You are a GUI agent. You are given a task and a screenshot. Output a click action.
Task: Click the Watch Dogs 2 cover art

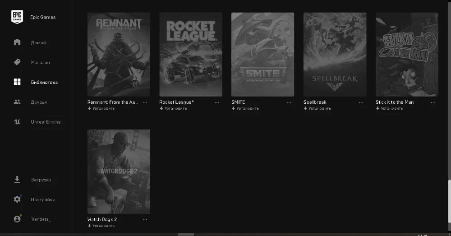point(119,171)
